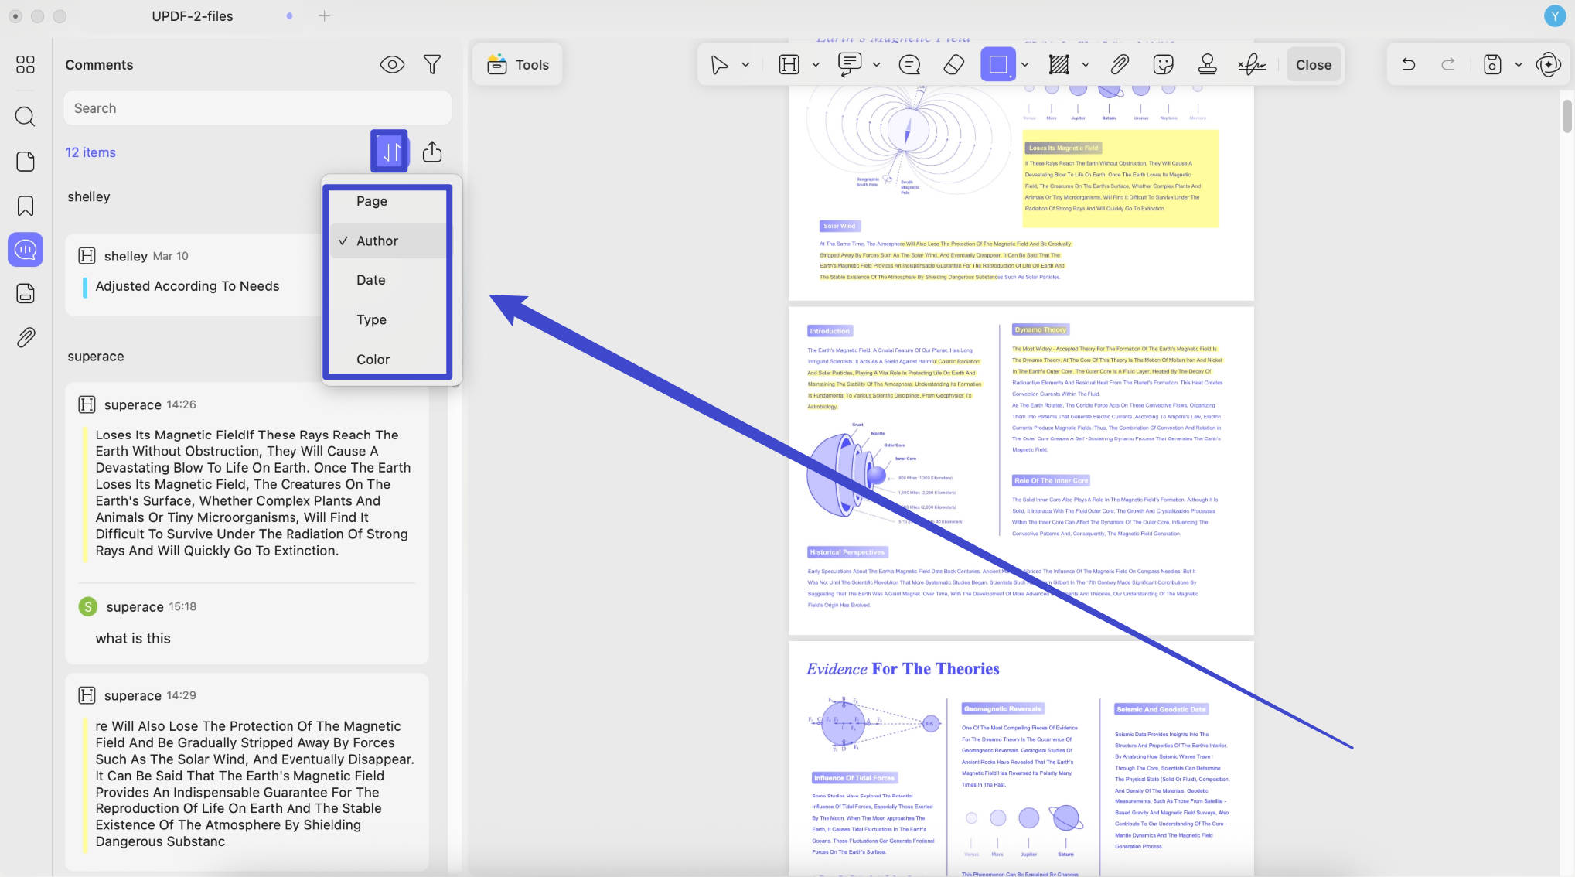
Task: Open the sticker tool
Action: click(1163, 65)
